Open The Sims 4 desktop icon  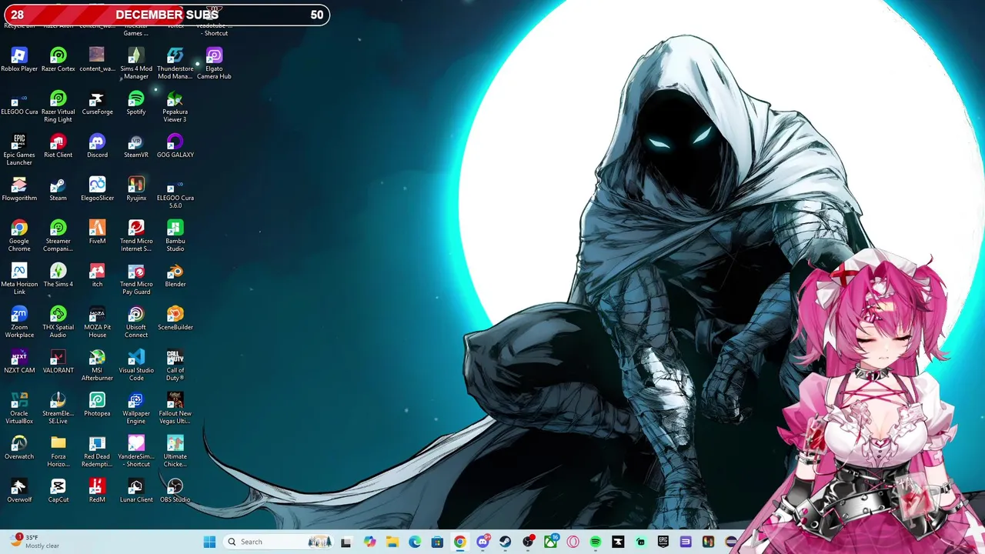point(58,275)
